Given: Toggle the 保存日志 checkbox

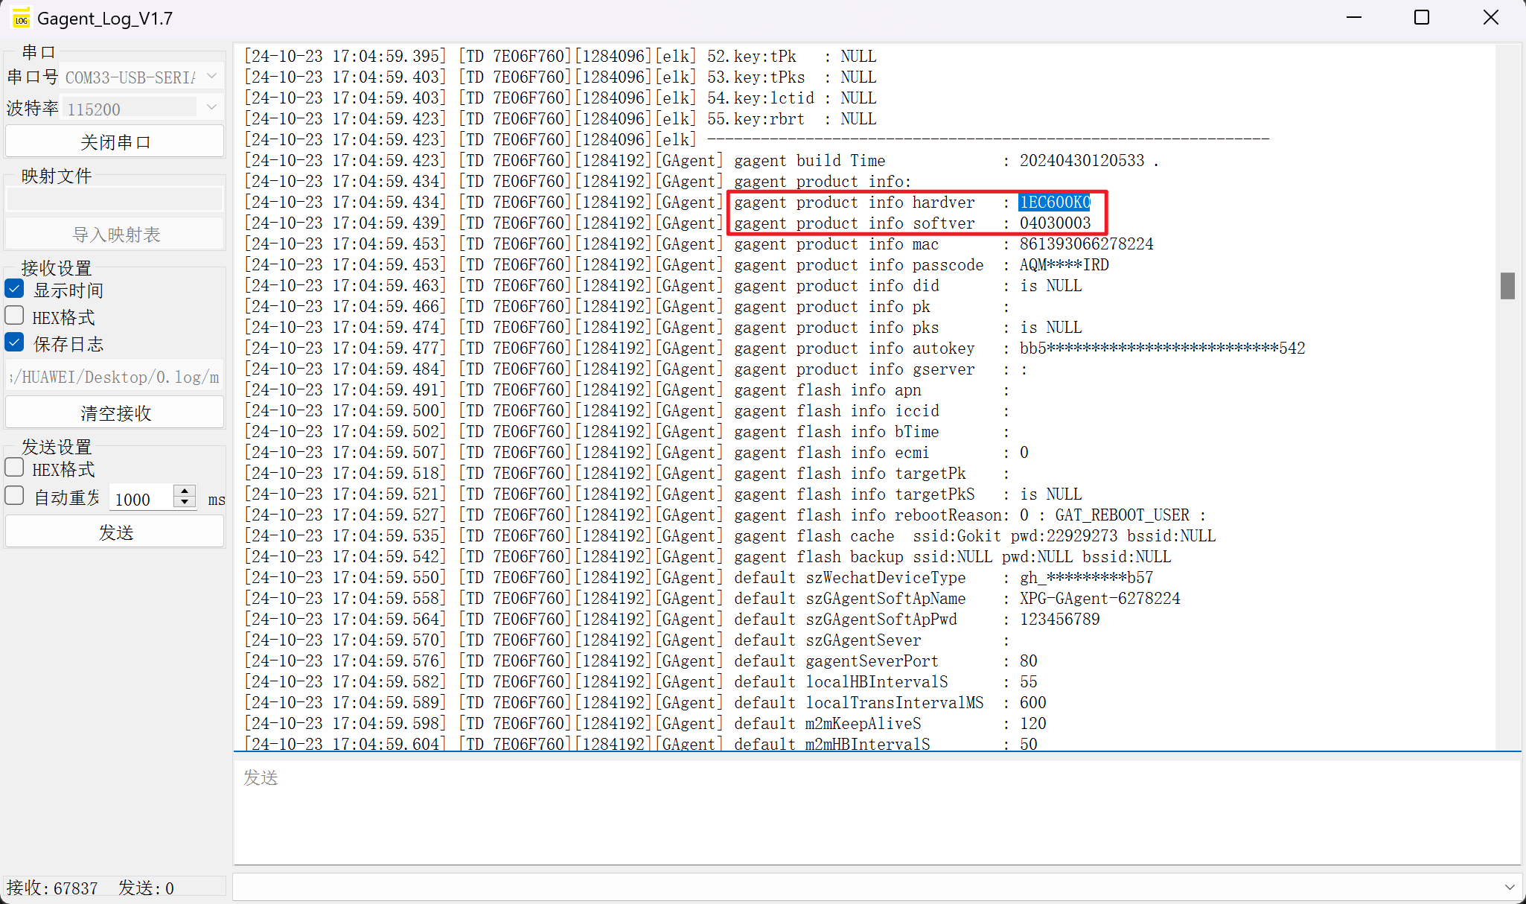Looking at the screenshot, I should click(15, 343).
